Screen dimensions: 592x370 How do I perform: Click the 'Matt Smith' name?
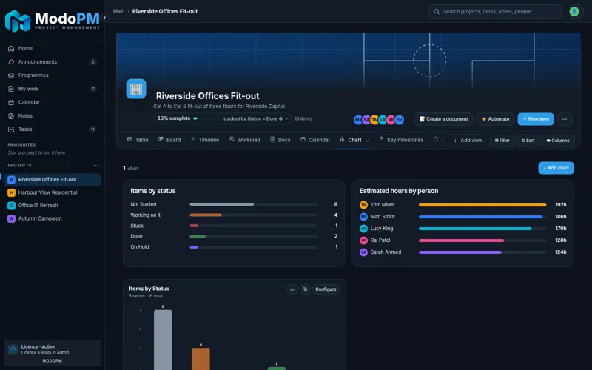point(383,217)
